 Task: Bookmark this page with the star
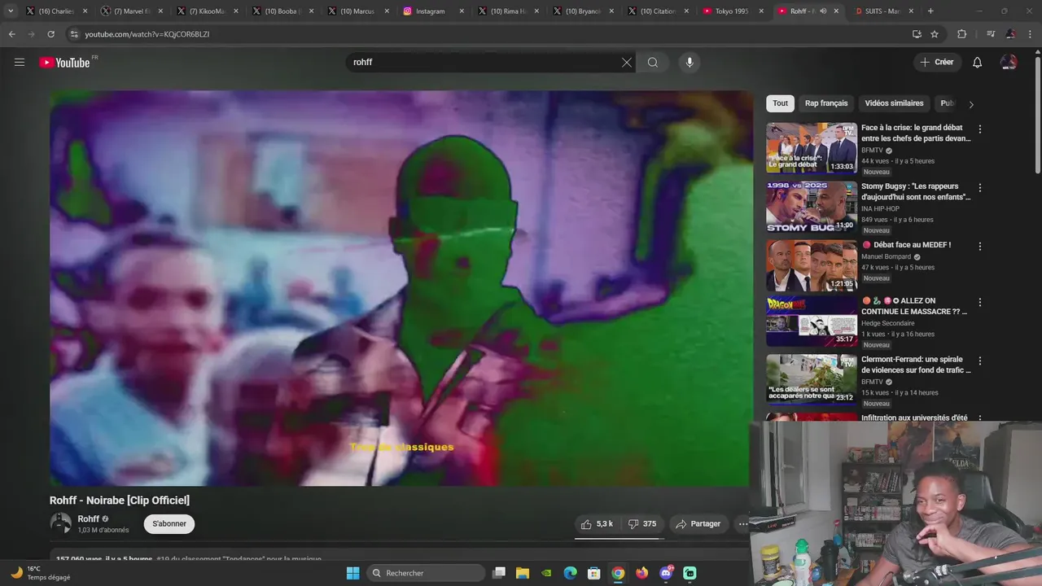(935, 34)
